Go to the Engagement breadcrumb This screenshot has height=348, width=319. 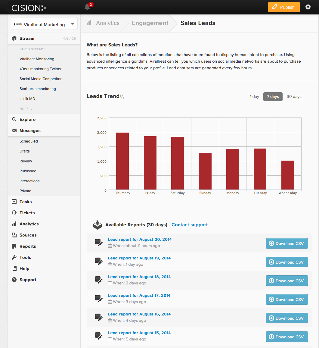point(150,23)
